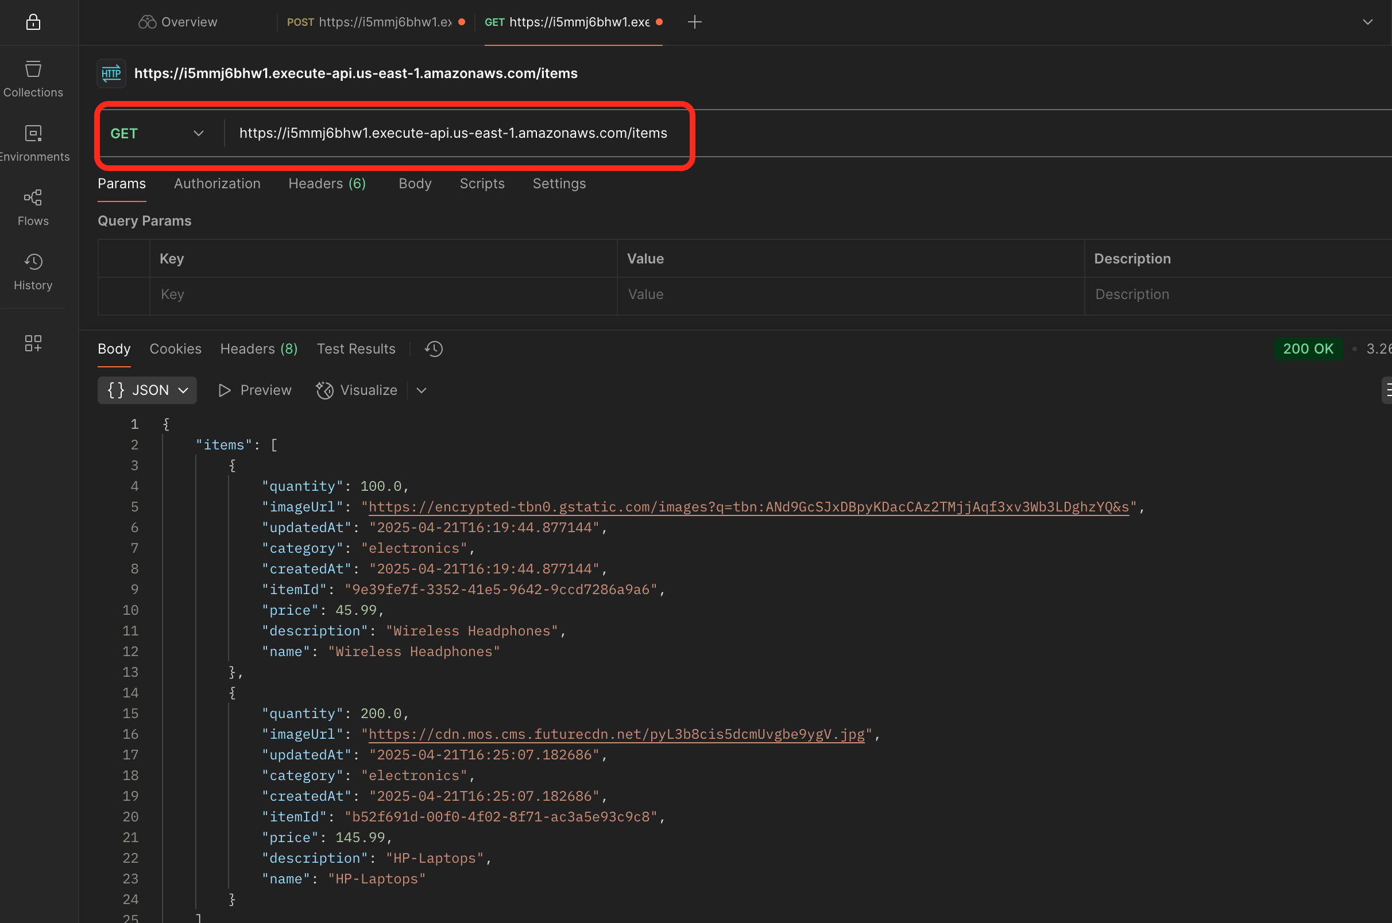Open the response Cookies tab

click(x=176, y=348)
